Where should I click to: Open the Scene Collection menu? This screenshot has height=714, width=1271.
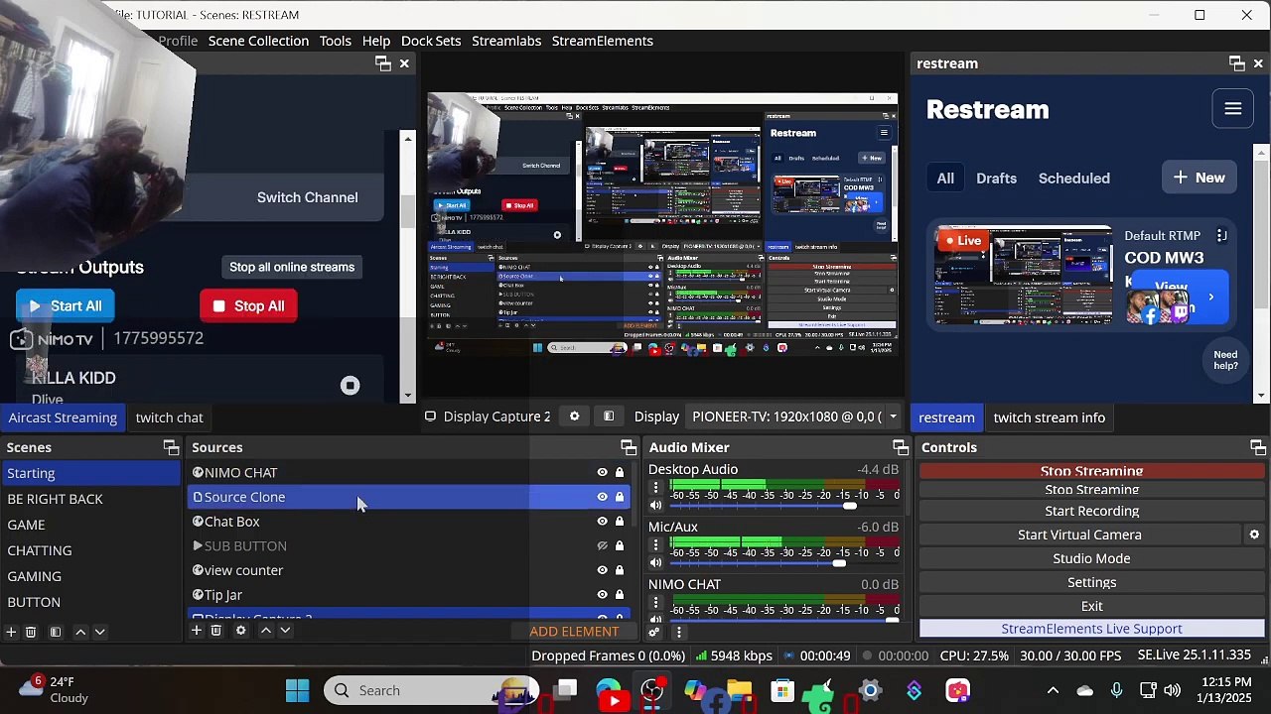coord(258,41)
